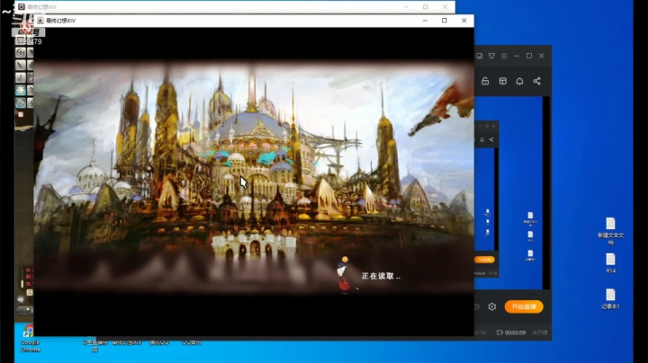This screenshot has width=648, height=363.
Task: Click the 未开播 status text
Action: tap(540, 332)
